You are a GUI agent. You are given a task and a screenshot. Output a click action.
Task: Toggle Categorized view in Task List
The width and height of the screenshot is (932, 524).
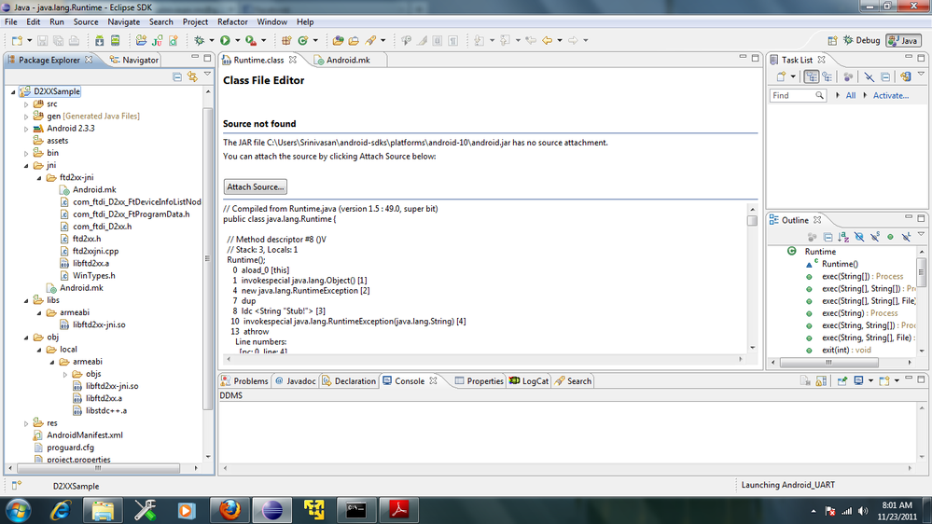click(x=812, y=76)
